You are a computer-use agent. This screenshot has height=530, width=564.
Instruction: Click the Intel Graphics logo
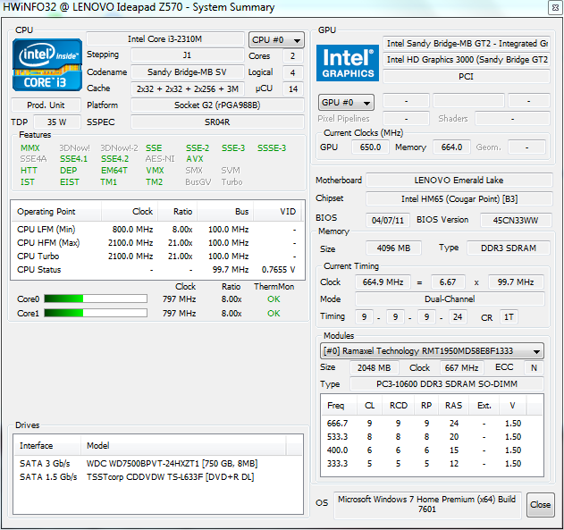click(x=348, y=63)
